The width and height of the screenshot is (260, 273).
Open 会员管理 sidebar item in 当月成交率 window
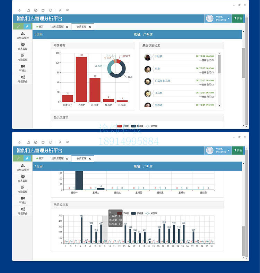[23, 178]
